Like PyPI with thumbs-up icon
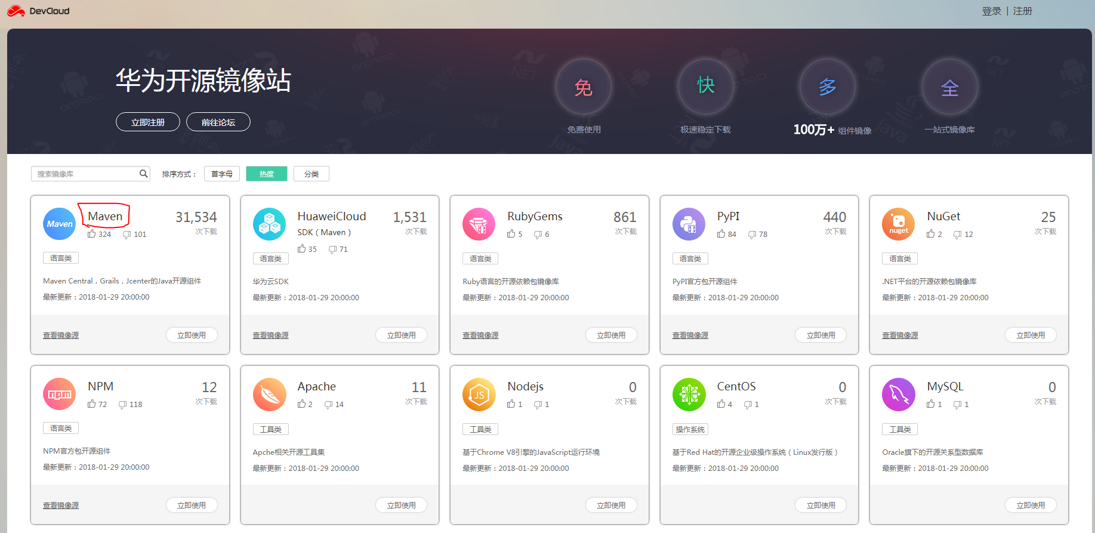Screen dimensions: 1095x533 pos(721,234)
